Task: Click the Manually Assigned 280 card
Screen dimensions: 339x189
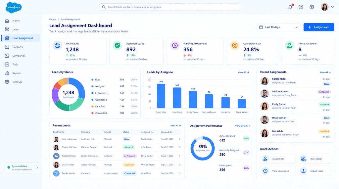Action: (234, 153)
